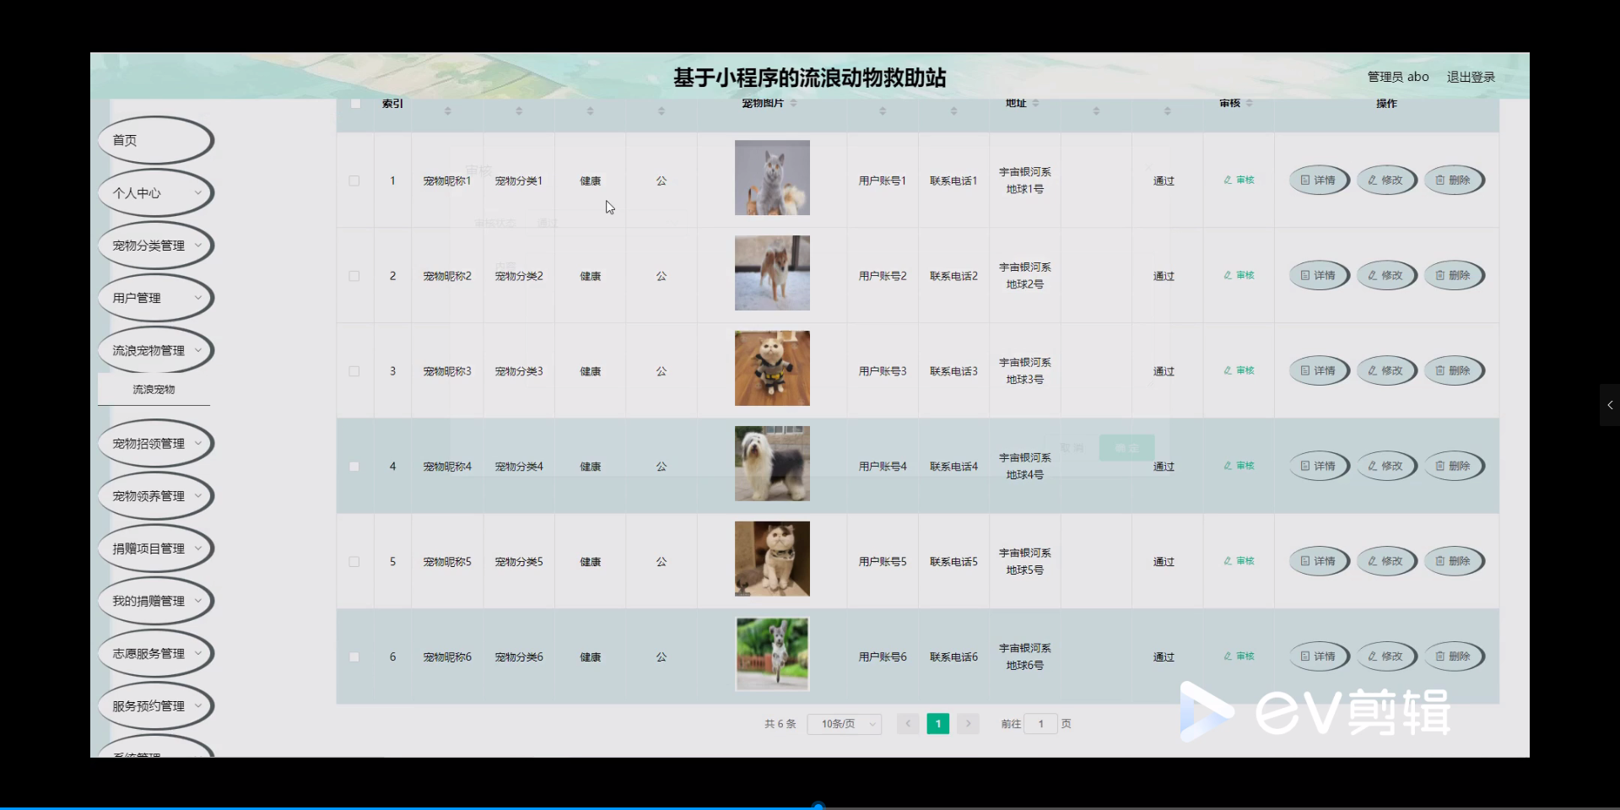Expand the 宠物招领管理 menu
The image size is (1620, 810).
[x=154, y=442]
